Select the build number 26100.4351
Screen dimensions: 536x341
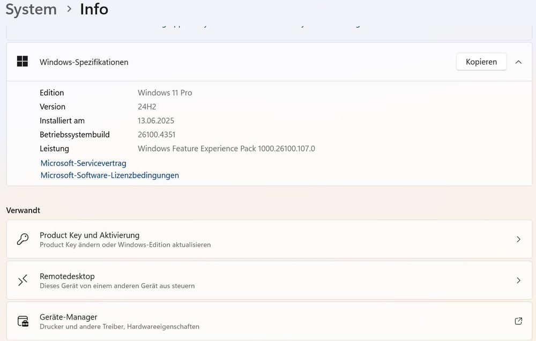coord(157,134)
